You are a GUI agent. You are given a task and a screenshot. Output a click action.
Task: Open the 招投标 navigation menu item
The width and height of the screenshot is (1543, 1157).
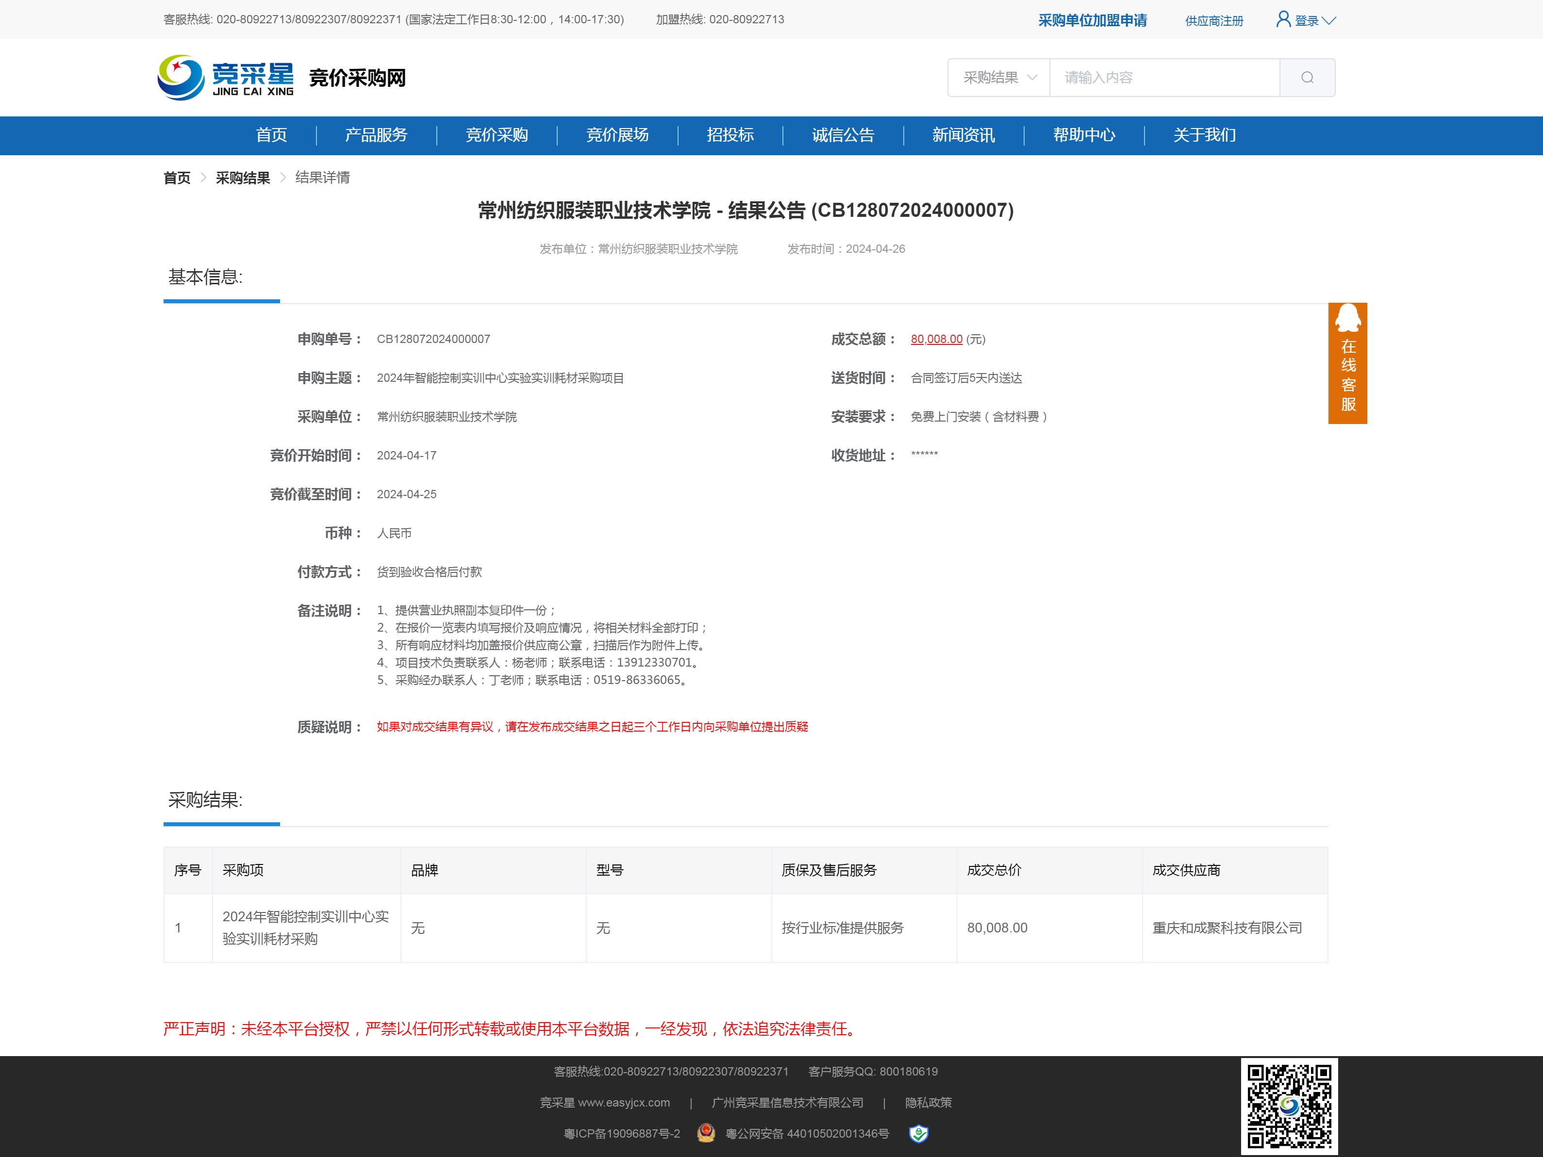(730, 135)
